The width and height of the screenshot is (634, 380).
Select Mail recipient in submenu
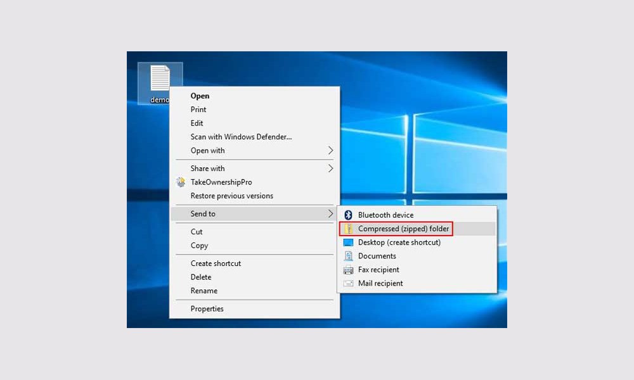(417, 284)
